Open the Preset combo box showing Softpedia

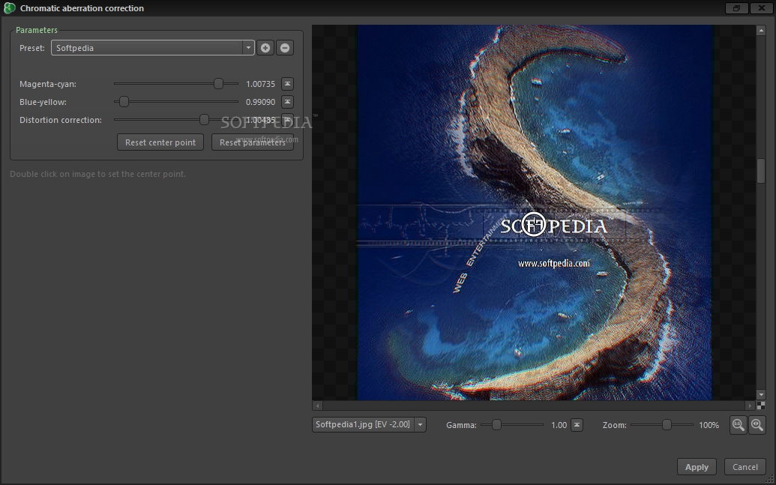click(x=152, y=48)
